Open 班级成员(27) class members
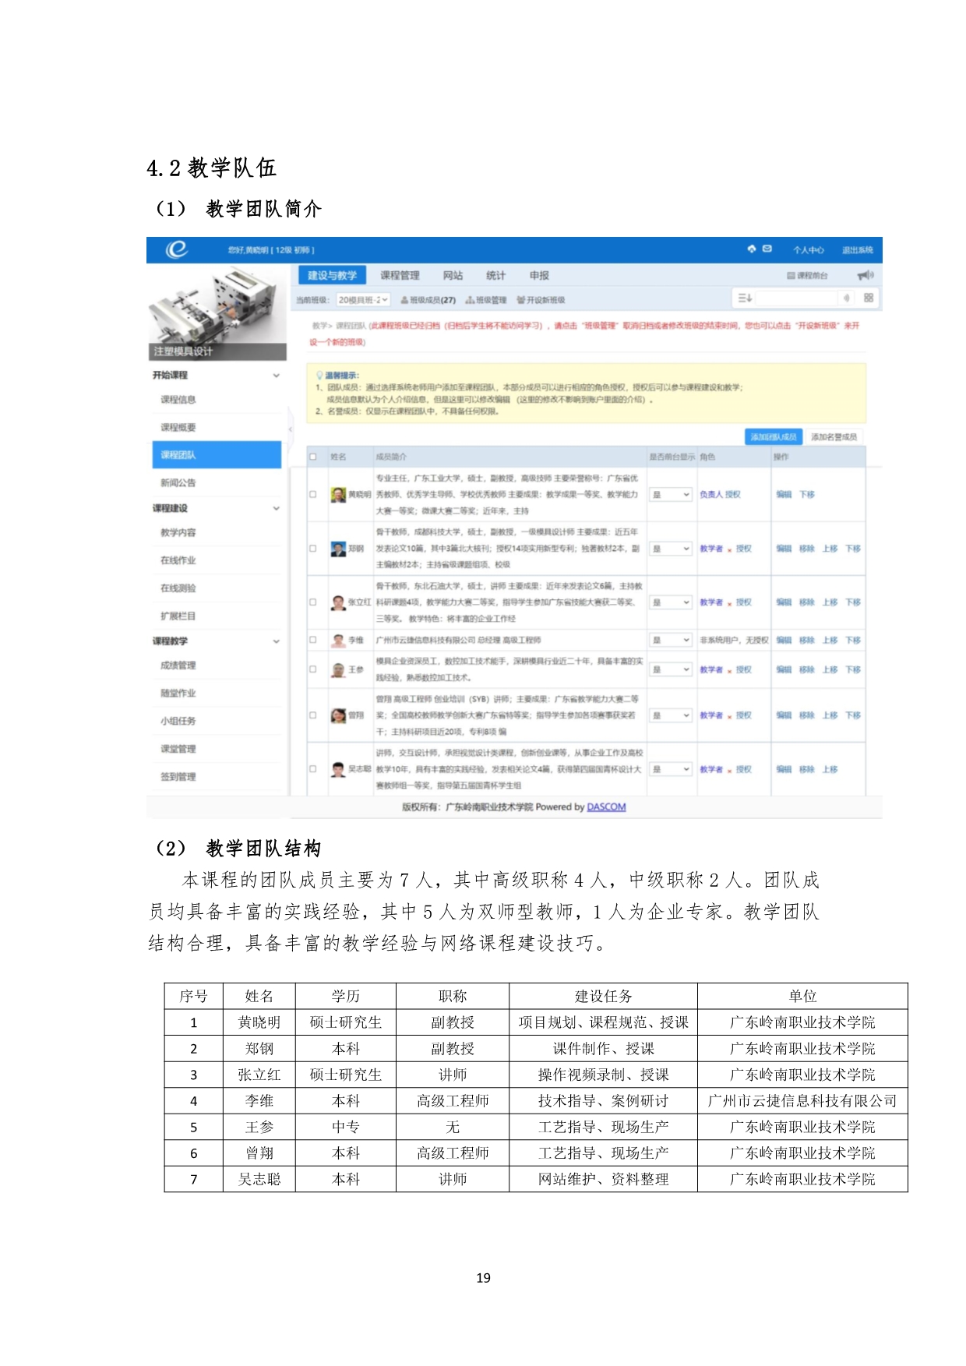The height and width of the screenshot is (1366, 966). tap(428, 300)
